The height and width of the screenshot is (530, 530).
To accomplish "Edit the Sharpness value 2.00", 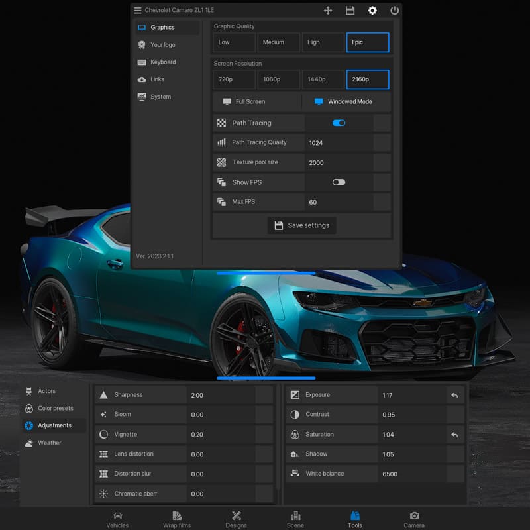I will [x=221, y=395].
